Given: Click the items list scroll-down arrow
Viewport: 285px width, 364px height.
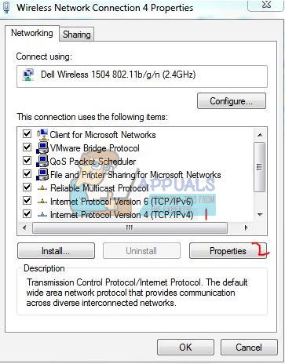Looking at the screenshot, I should (260, 215).
